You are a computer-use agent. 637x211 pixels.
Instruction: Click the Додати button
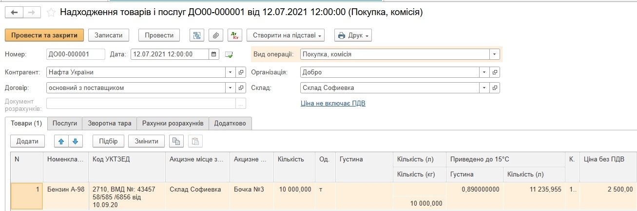point(27,141)
